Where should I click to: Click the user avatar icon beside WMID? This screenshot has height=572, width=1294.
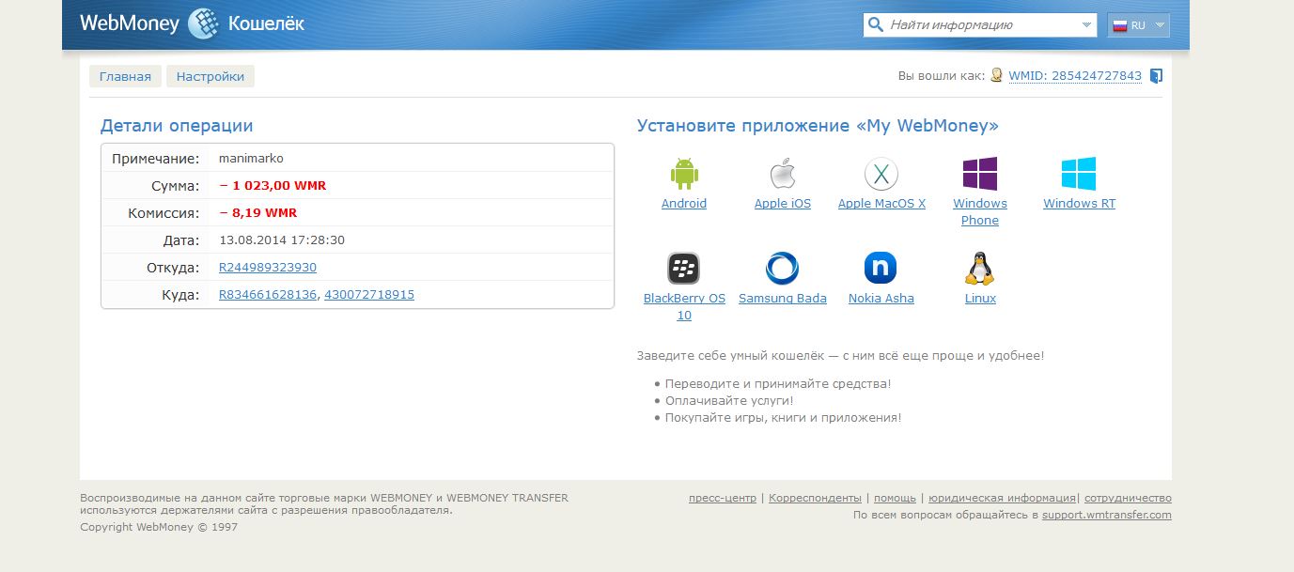point(997,76)
